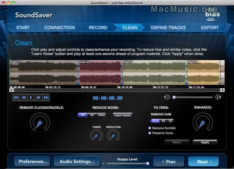
Task: Click the 00:13:57.33 timeline mark
Action: point(161,87)
